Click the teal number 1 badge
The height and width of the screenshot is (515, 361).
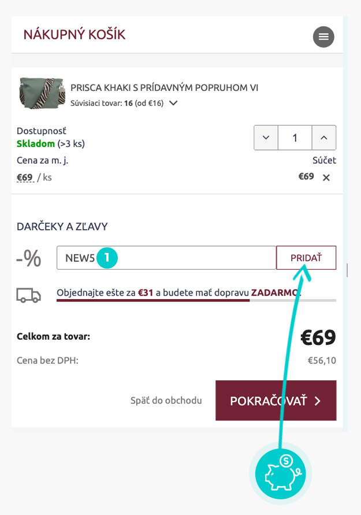pos(107,258)
